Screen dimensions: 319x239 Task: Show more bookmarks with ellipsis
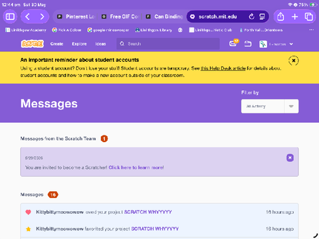[312, 30]
